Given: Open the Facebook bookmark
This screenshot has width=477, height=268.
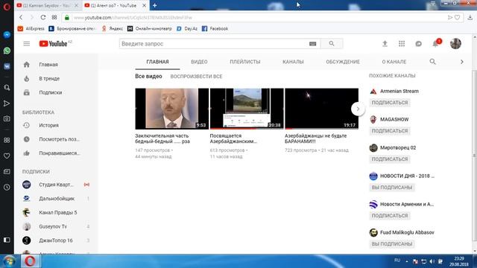Looking at the screenshot, I should pos(215,28).
